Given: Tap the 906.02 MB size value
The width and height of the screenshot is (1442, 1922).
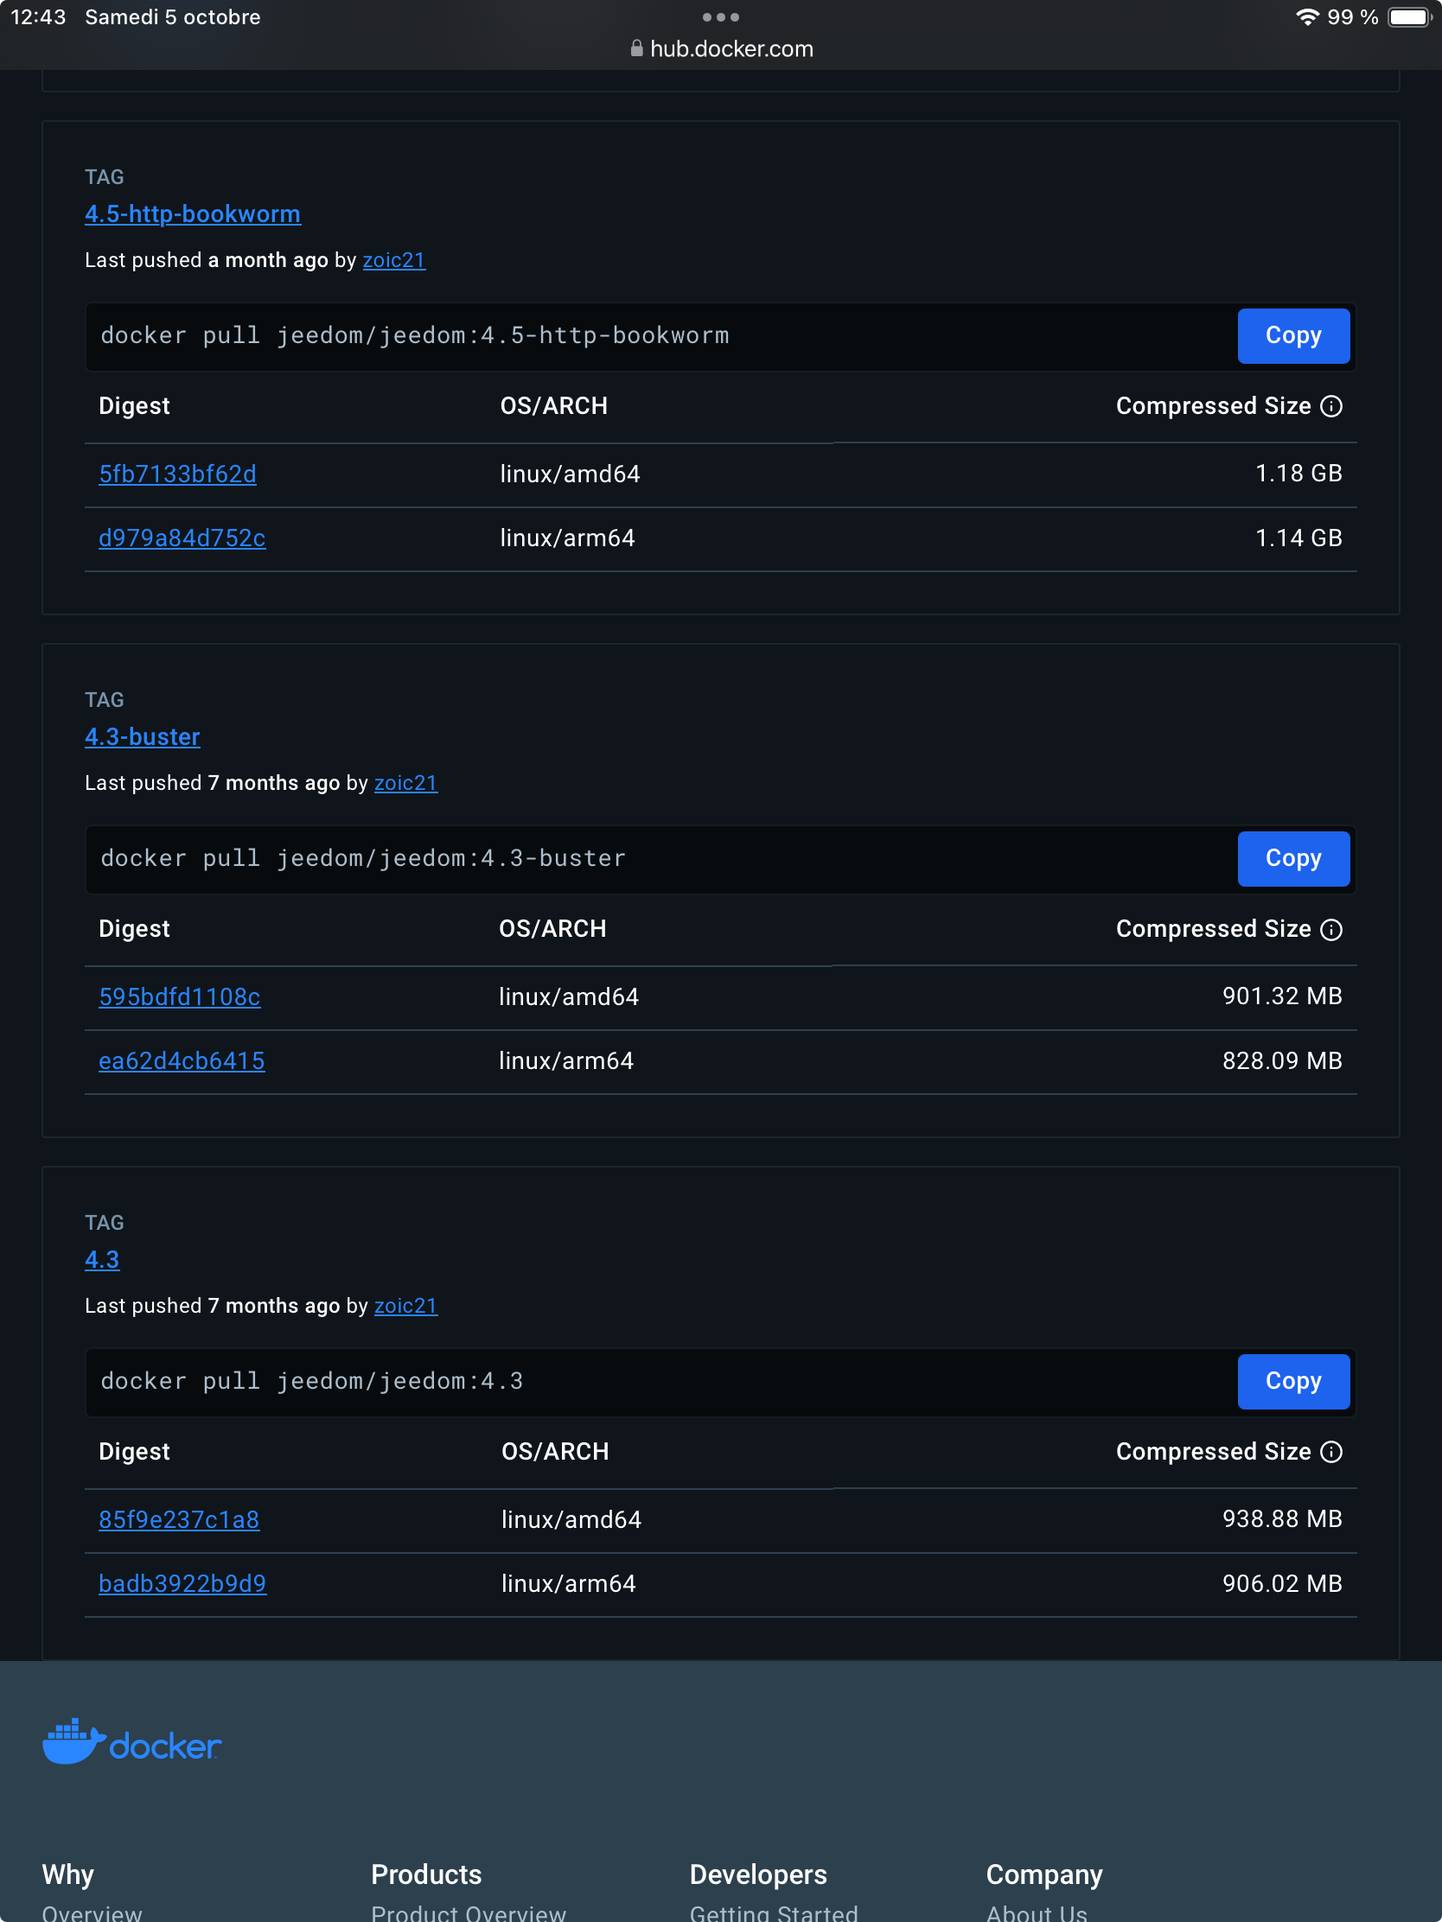Looking at the screenshot, I should pos(1282,1583).
